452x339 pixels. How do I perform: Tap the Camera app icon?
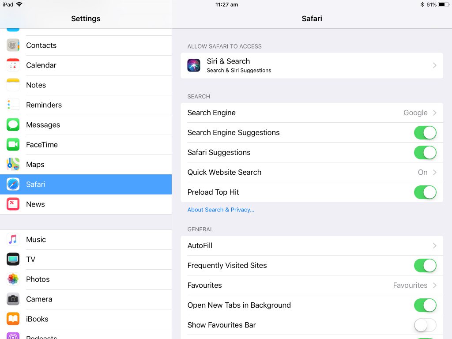point(13,299)
